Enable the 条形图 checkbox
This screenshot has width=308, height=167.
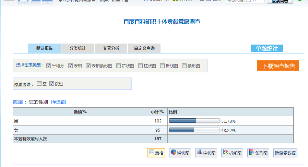pos(184,66)
